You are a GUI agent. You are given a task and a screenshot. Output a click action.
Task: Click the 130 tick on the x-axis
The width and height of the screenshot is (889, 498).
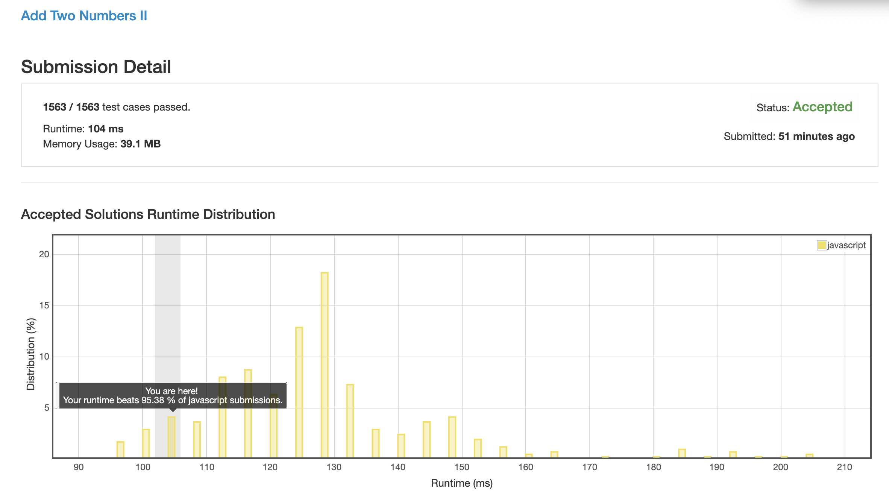tap(334, 467)
